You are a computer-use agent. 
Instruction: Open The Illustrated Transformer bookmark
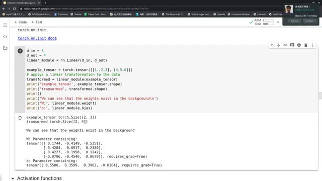coord(173,14)
